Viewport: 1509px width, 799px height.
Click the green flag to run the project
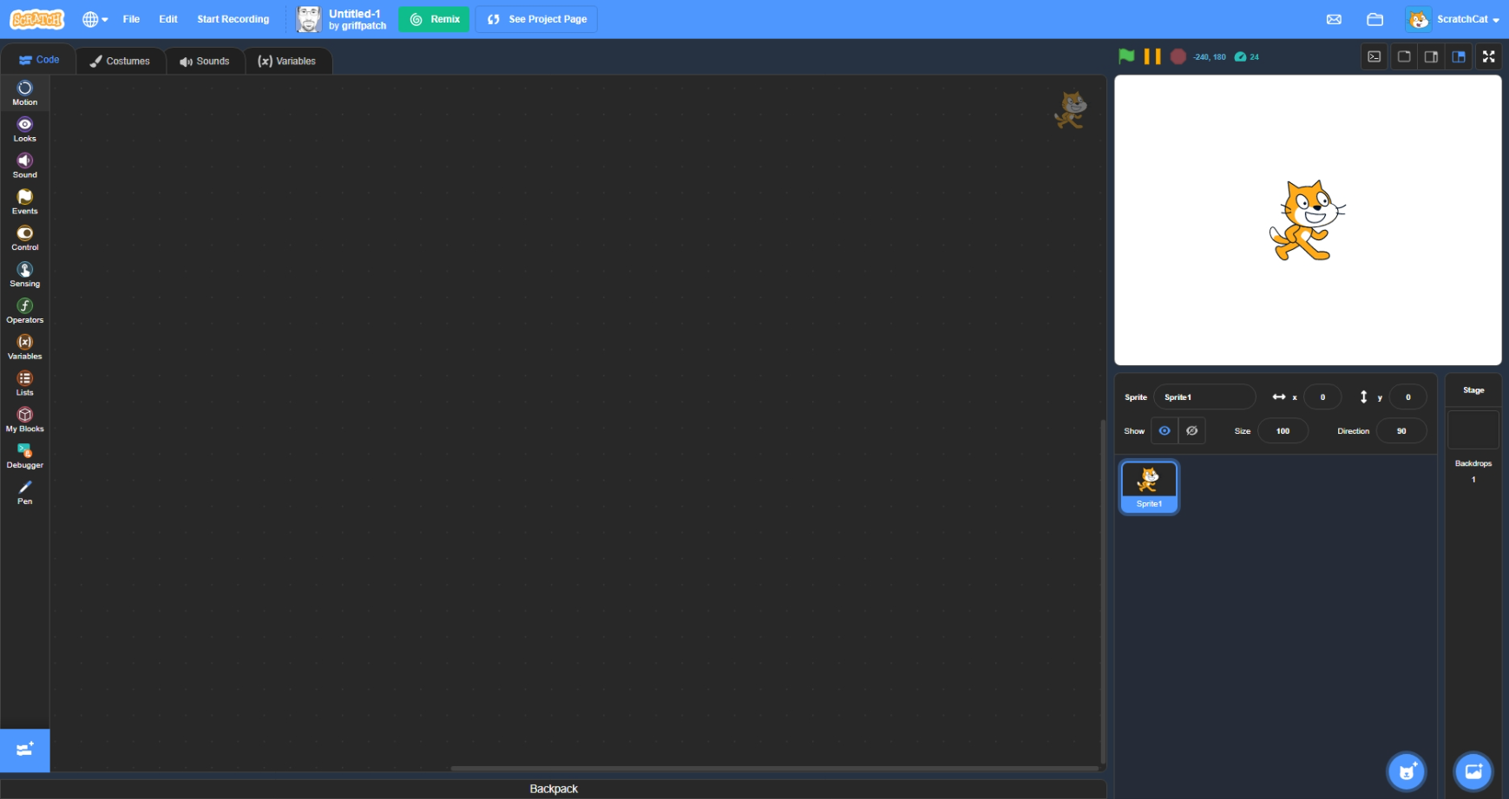point(1125,56)
